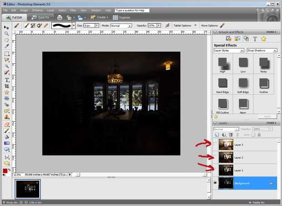Screen dimensions: 282x206
Task: Switch to Full Edit tab
Action: click(x=14, y=17)
